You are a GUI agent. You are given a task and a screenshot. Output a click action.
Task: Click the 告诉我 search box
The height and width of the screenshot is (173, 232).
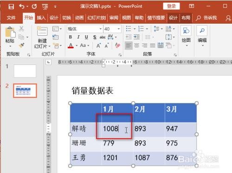click(206, 18)
